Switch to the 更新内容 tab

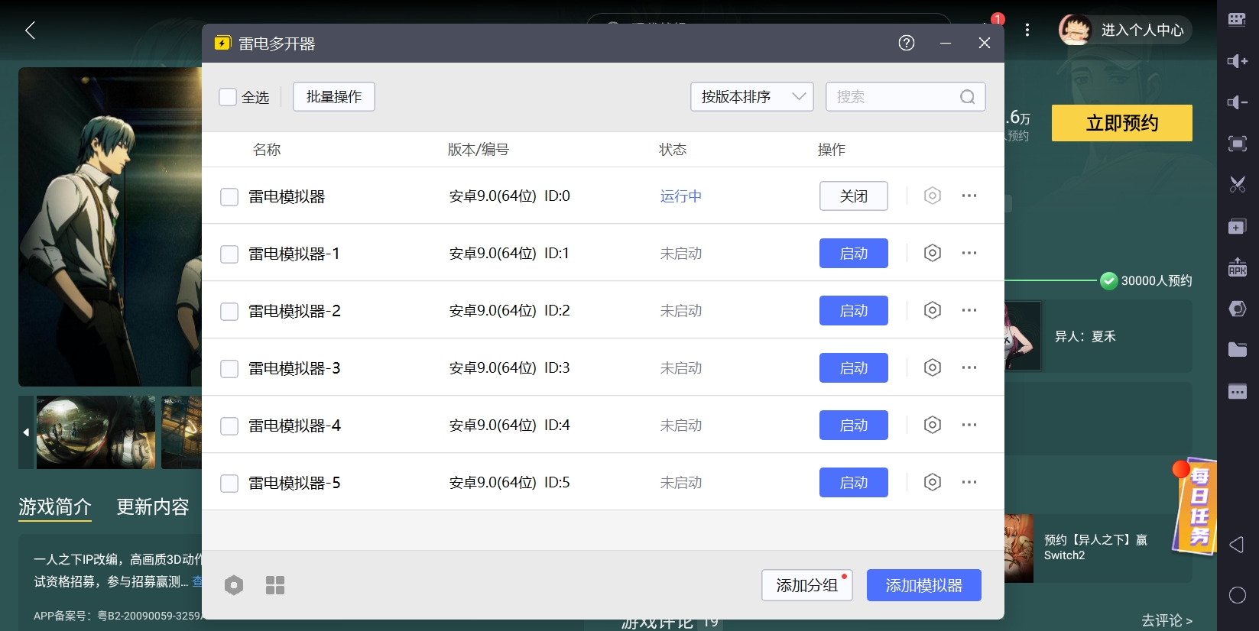coord(153,507)
